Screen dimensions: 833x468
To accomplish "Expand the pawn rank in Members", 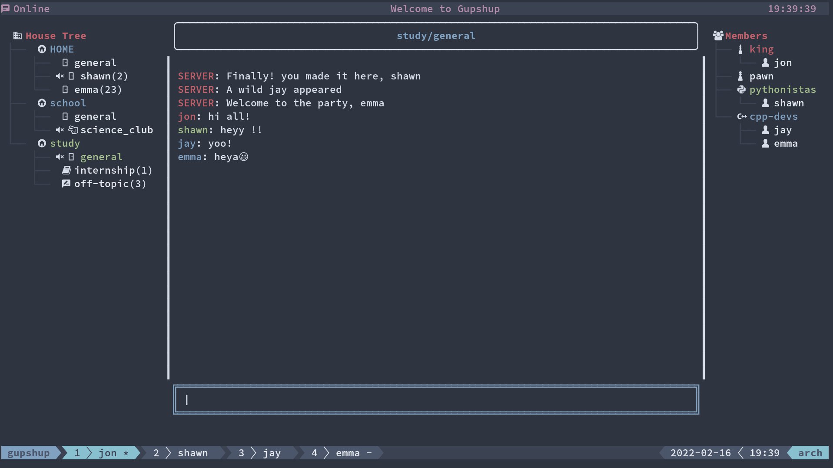I will [760, 76].
